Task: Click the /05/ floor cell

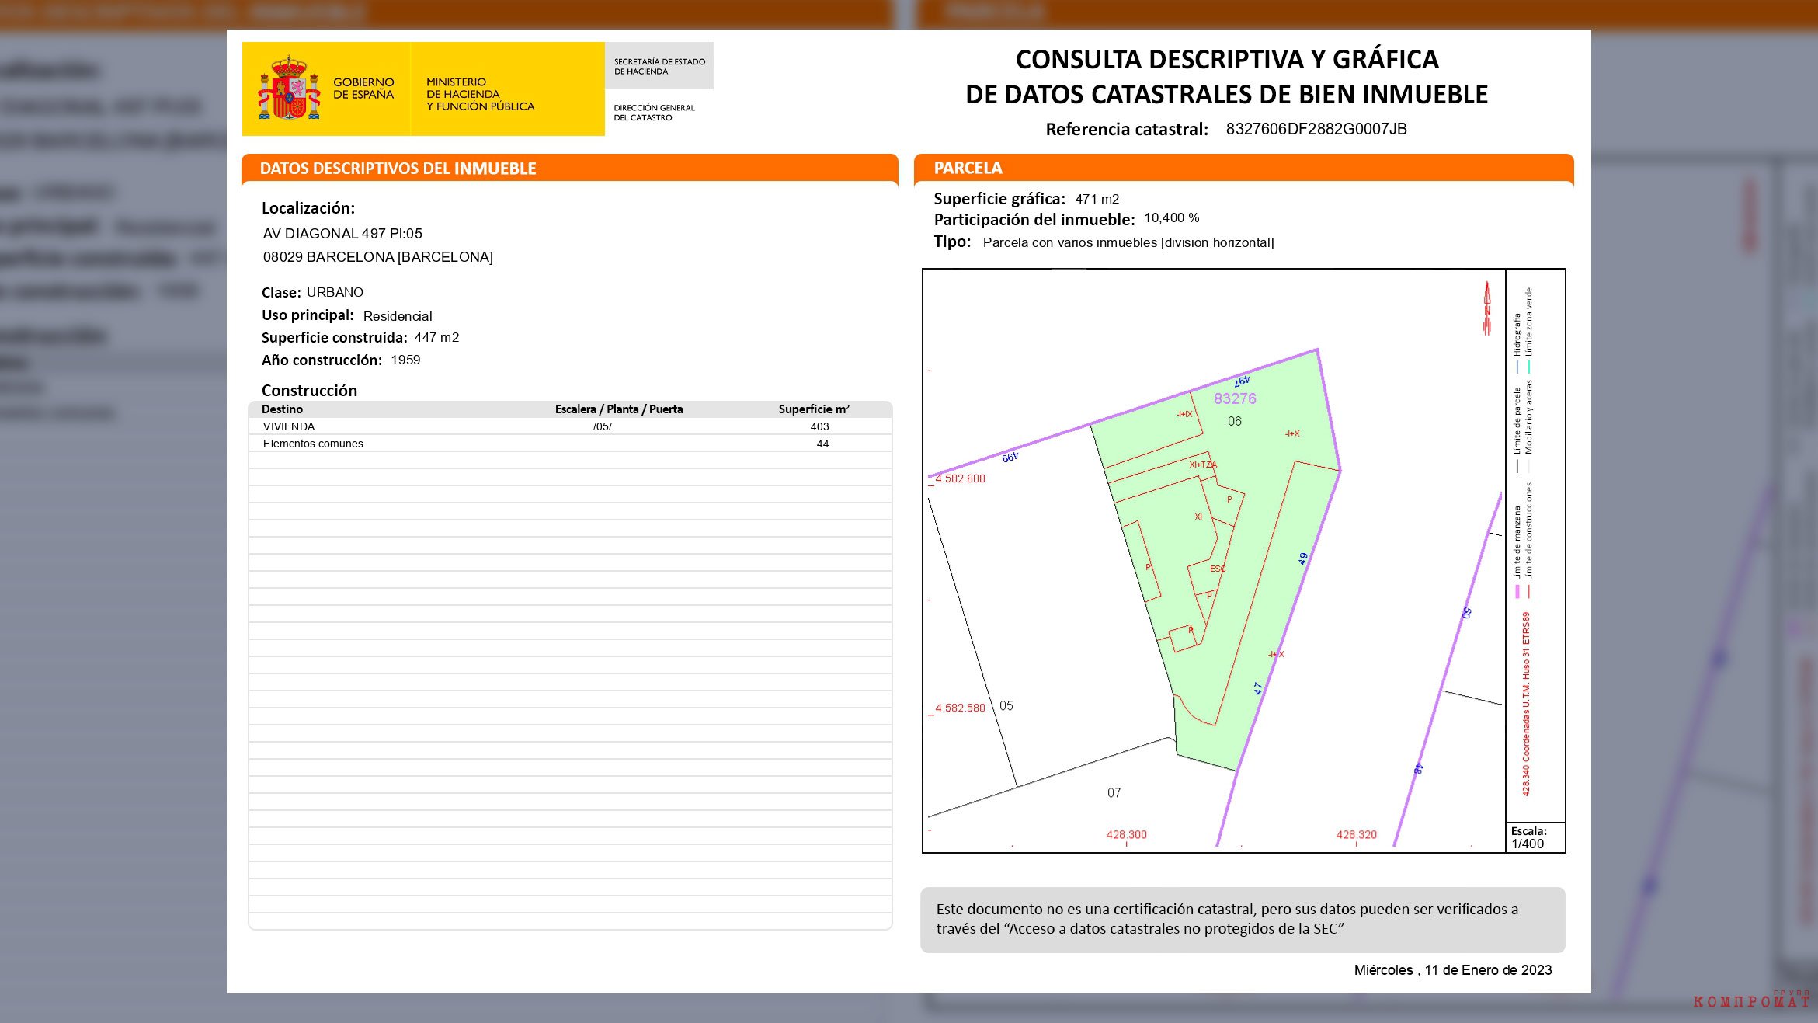Action: click(x=602, y=426)
